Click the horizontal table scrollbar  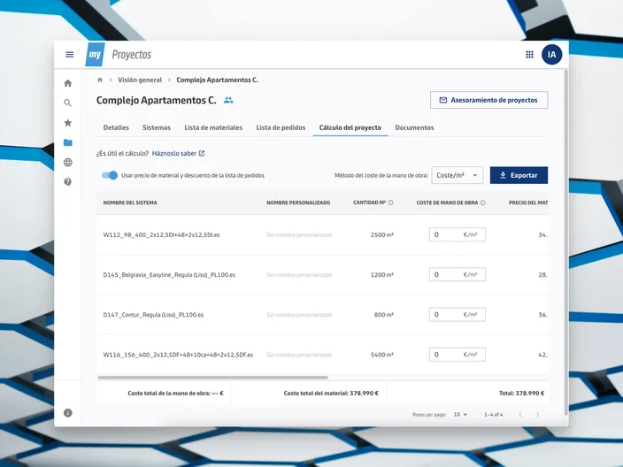[x=213, y=378]
